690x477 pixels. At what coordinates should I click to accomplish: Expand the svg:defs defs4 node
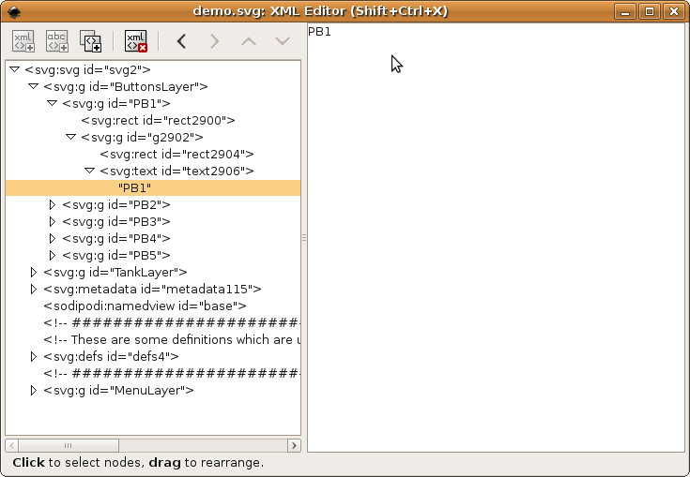(x=33, y=357)
